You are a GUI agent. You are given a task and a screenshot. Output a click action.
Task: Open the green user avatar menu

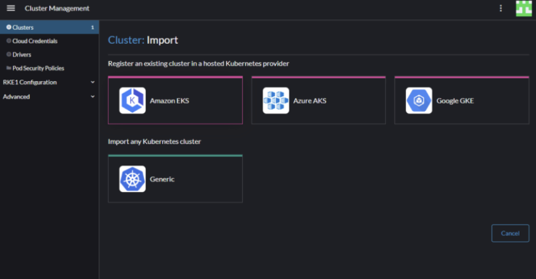point(523,8)
